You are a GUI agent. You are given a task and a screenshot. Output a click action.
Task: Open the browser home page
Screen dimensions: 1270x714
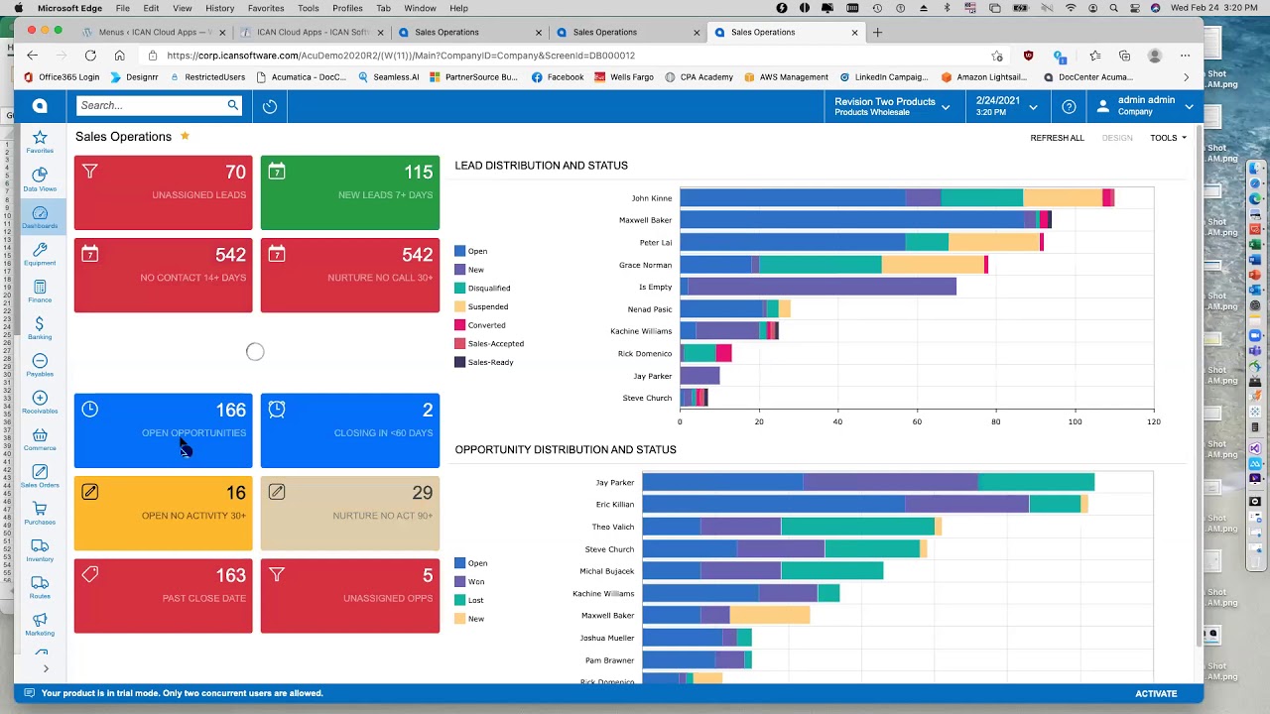pyautogui.click(x=119, y=56)
